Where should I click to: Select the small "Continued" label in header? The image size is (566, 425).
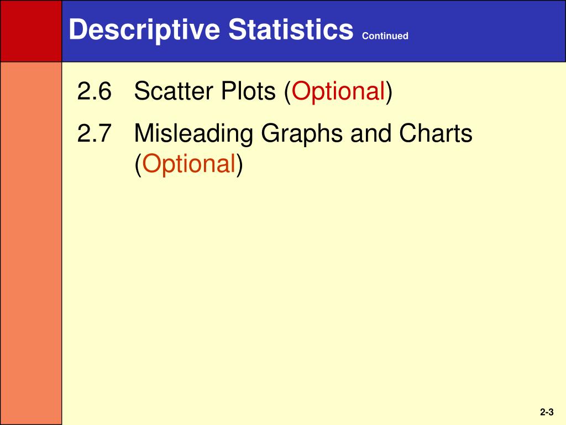[385, 36]
